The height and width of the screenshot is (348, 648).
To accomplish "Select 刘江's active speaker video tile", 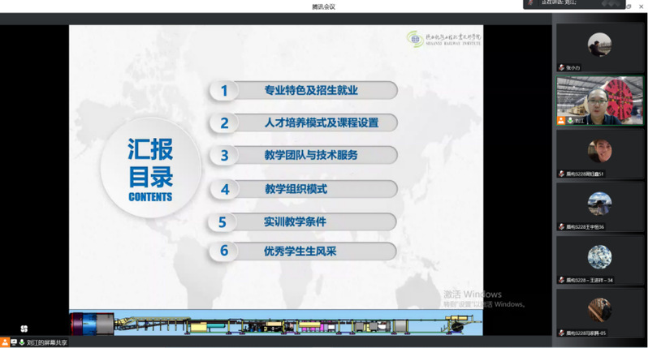I will pos(599,101).
